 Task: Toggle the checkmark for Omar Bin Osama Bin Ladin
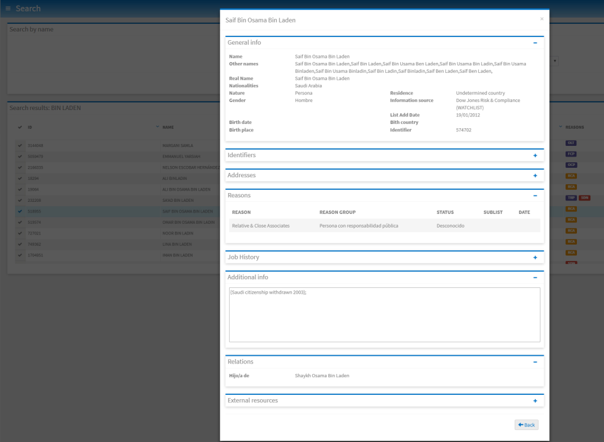[x=19, y=222]
